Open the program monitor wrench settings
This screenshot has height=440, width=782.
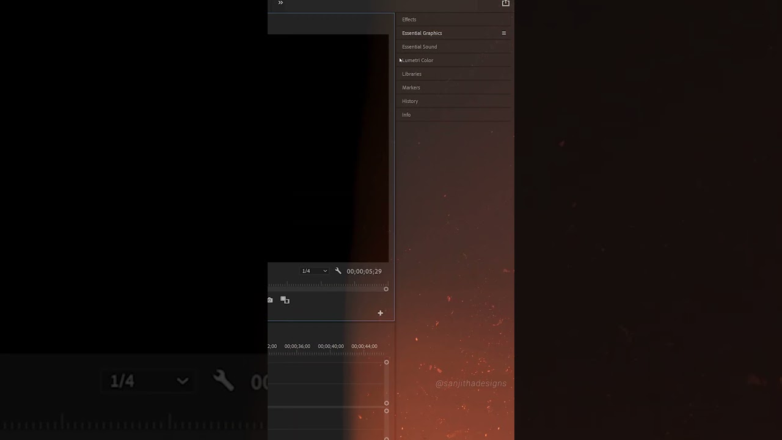pyautogui.click(x=338, y=271)
